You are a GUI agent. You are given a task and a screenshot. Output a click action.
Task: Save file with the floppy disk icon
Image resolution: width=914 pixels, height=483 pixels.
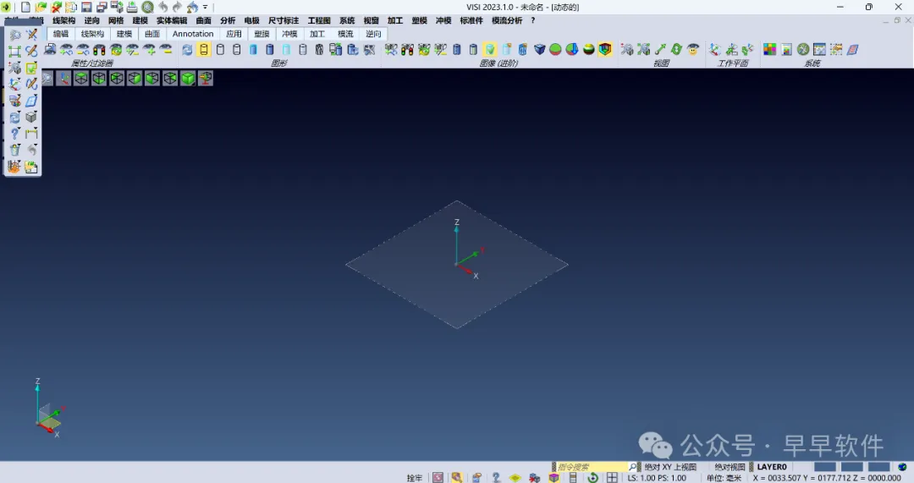click(x=86, y=7)
